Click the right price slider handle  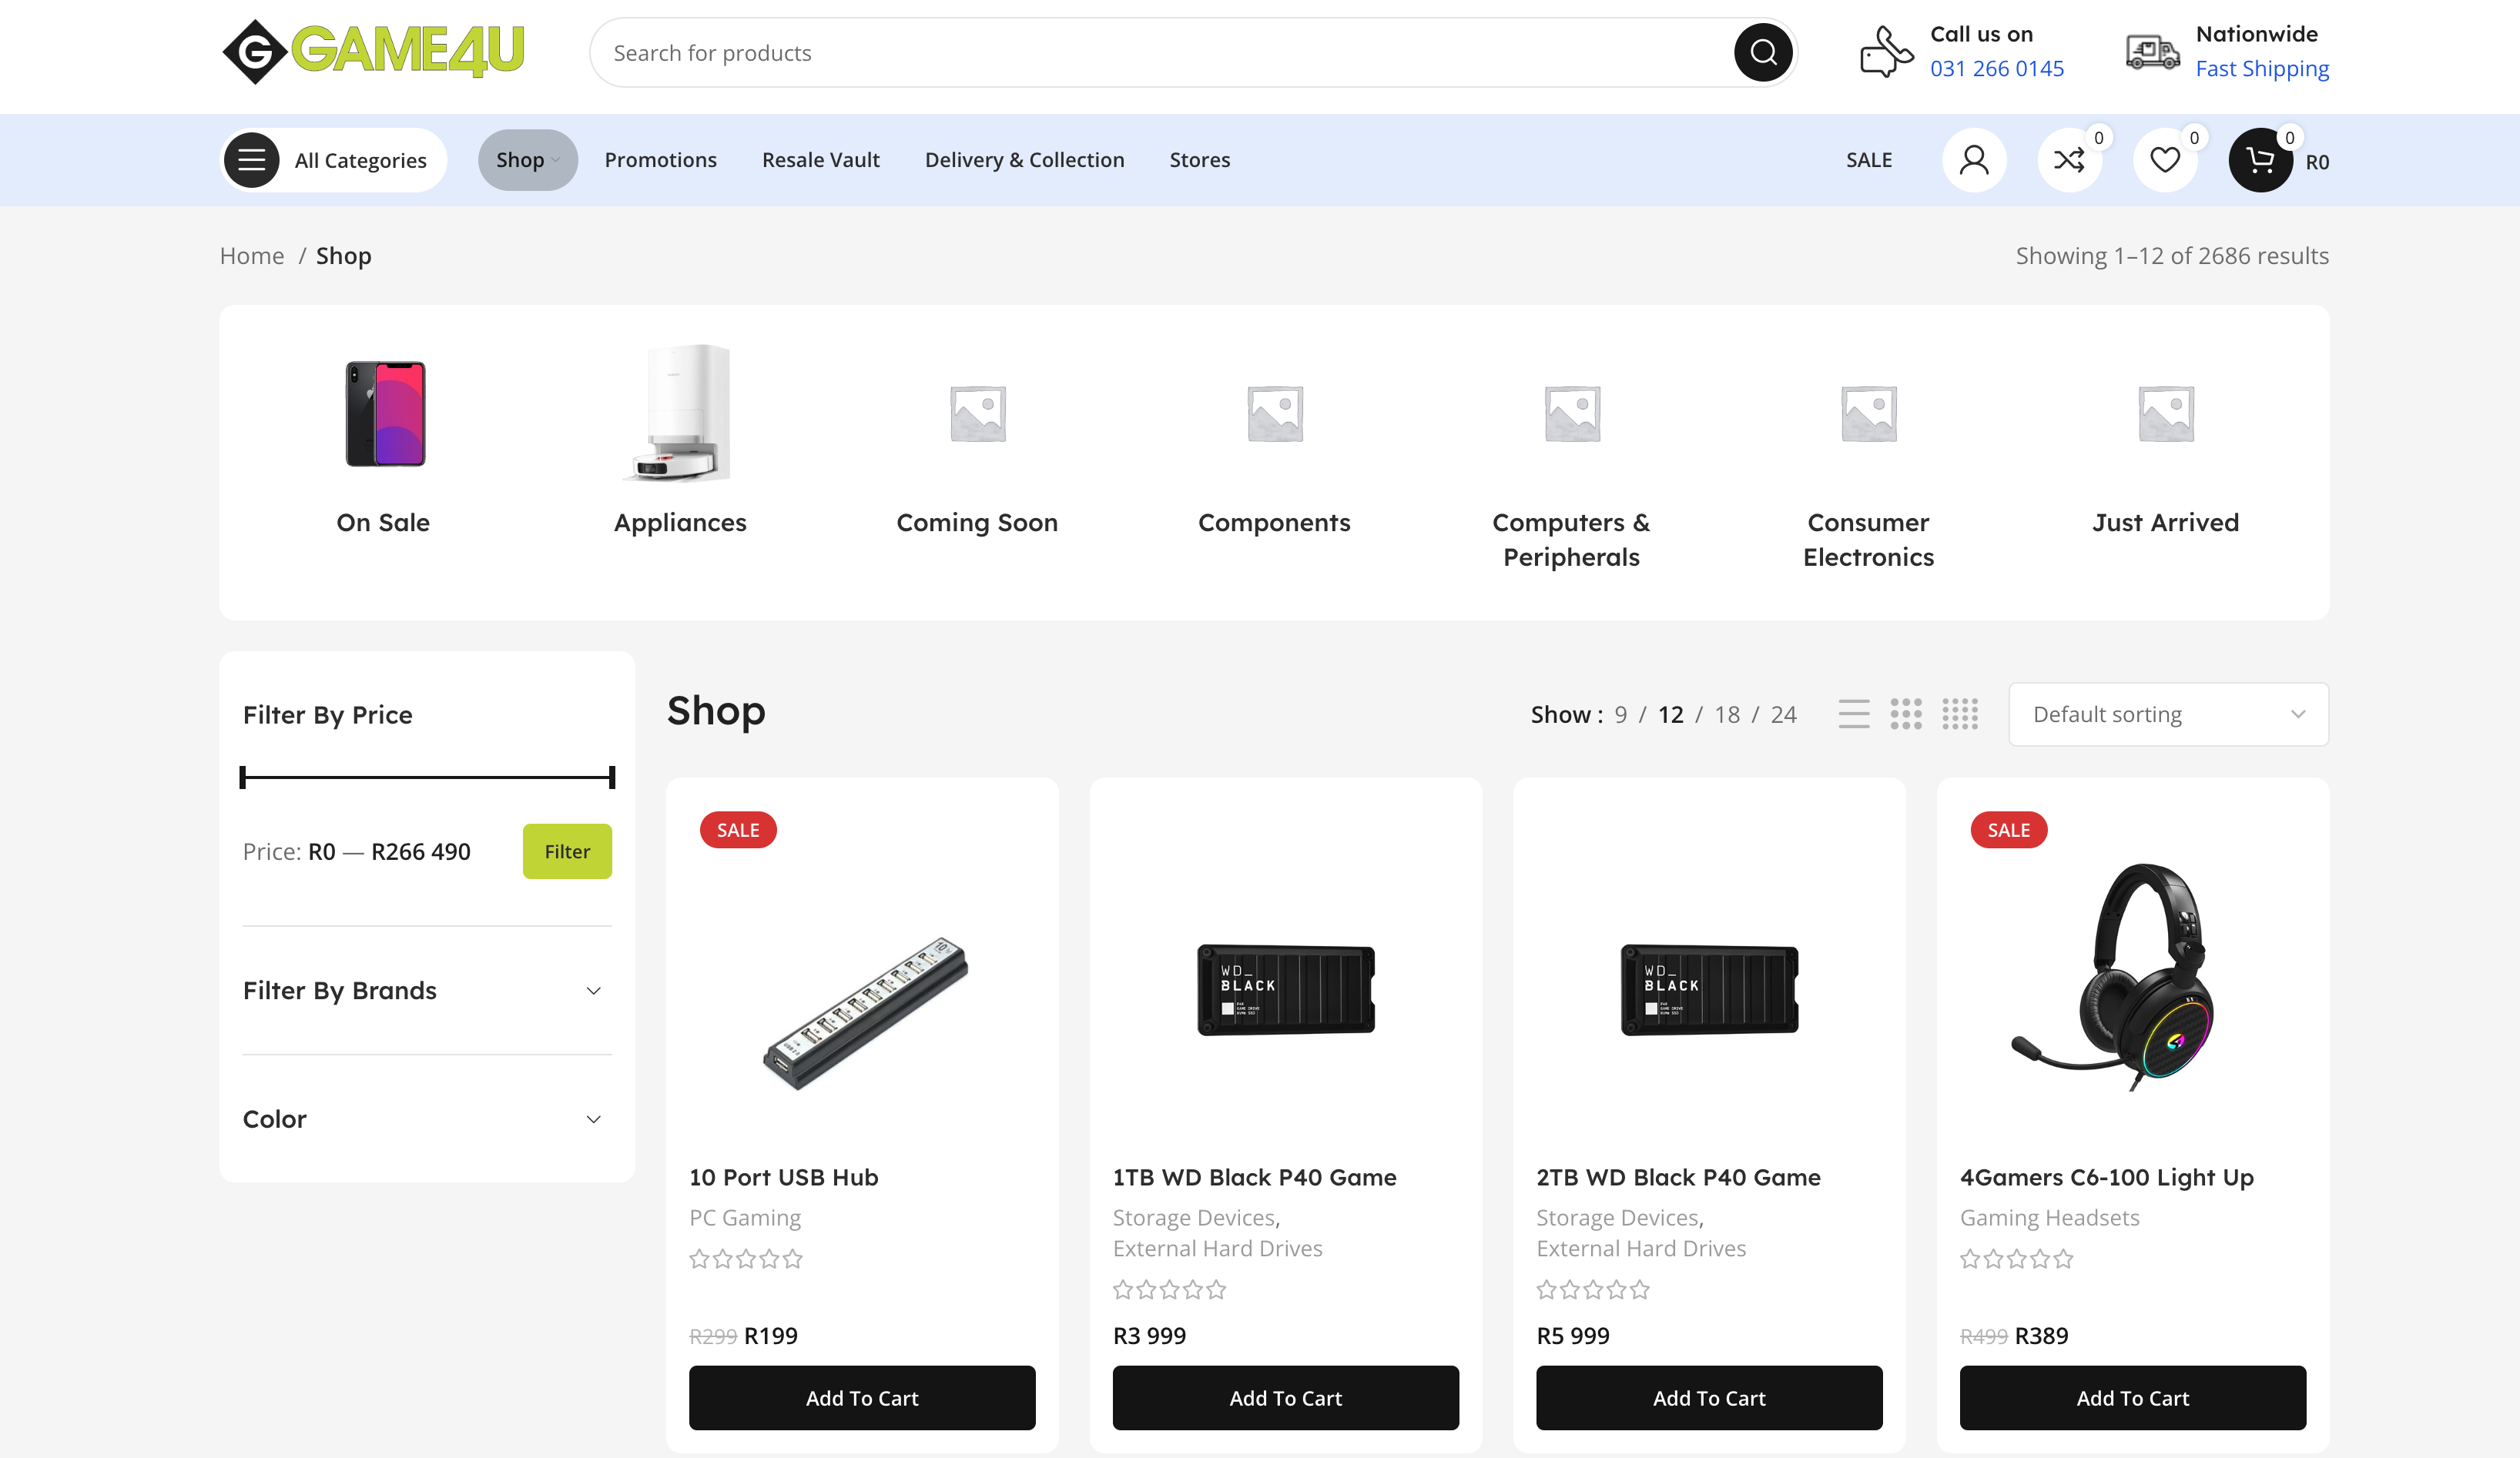pyautogui.click(x=611, y=777)
